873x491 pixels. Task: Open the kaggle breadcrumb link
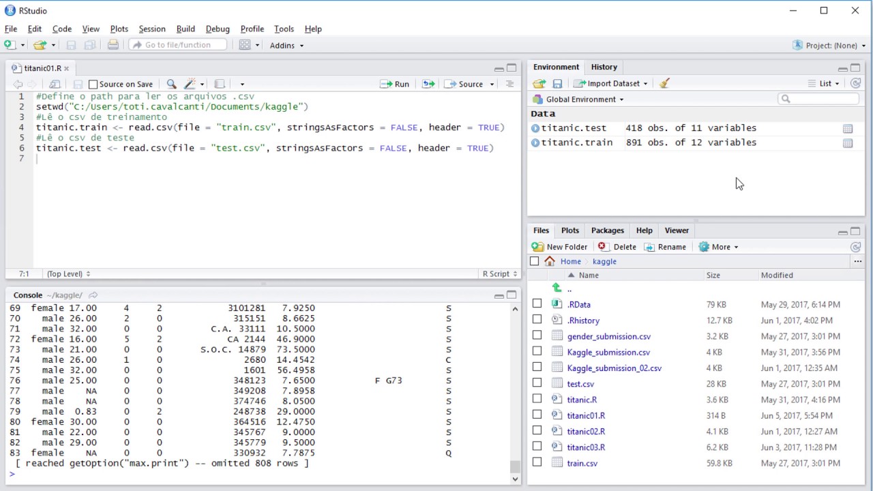pyautogui.click(x=604, y=261)
